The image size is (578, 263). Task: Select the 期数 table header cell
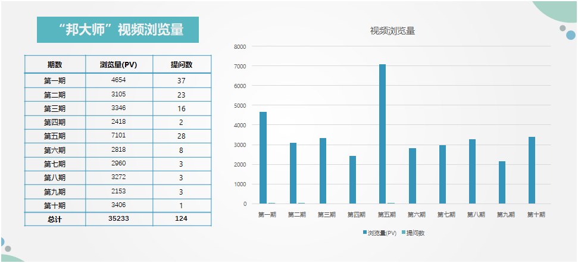[55, 65]
